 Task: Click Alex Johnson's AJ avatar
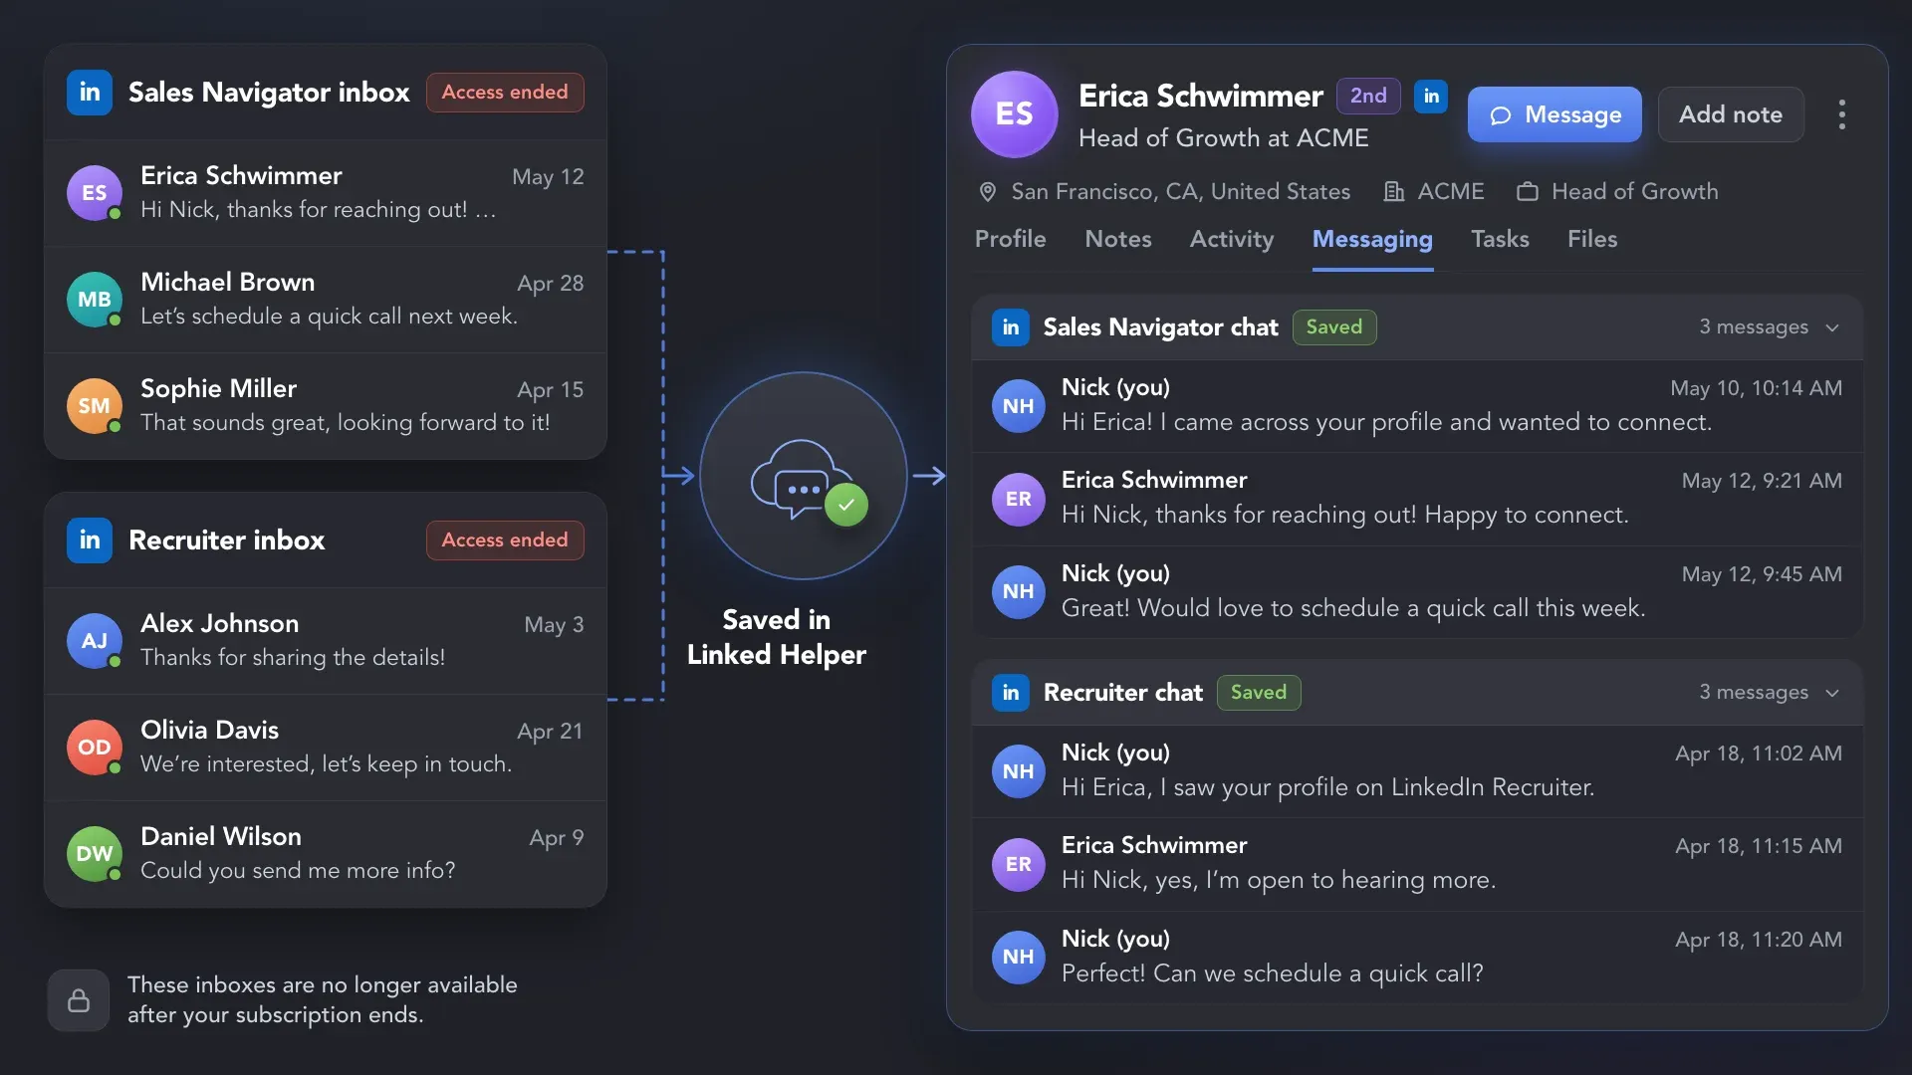[95, 641]
